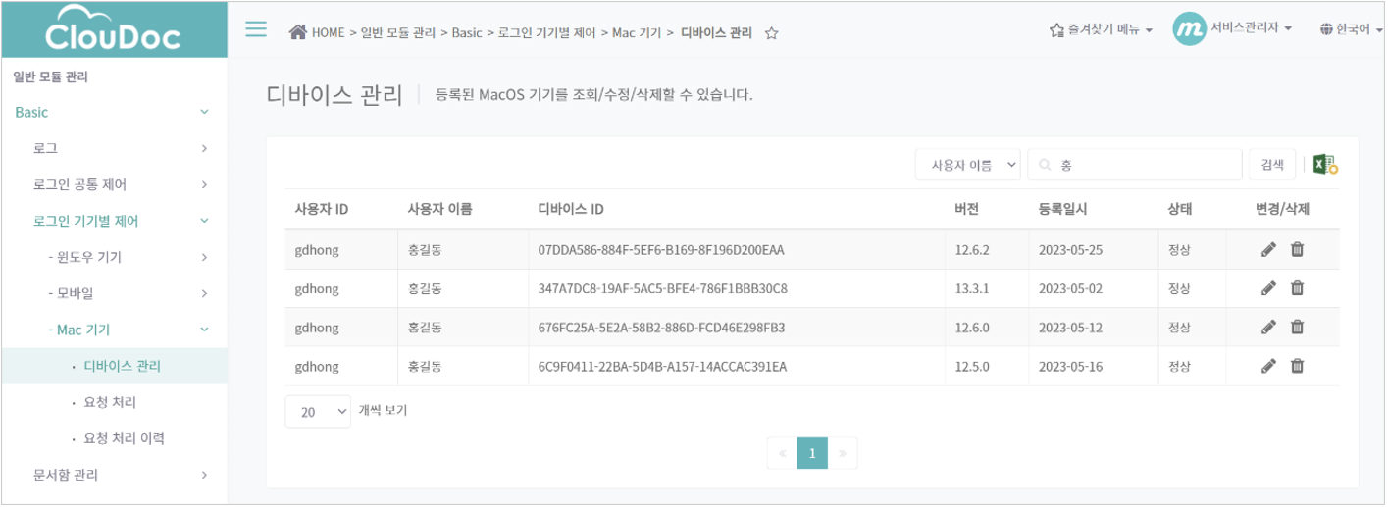Click date cell 2023-05-25
The height and width of the screenshot is (507, 1388).
[1071, 250]
